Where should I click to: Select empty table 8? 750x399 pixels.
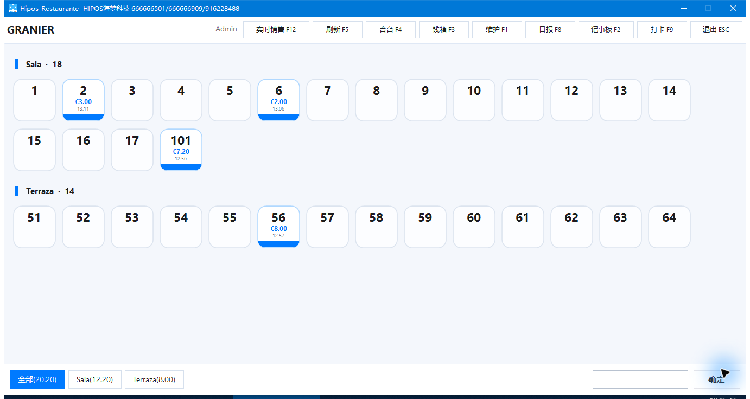pyautogui.click(x=377, y=100)
